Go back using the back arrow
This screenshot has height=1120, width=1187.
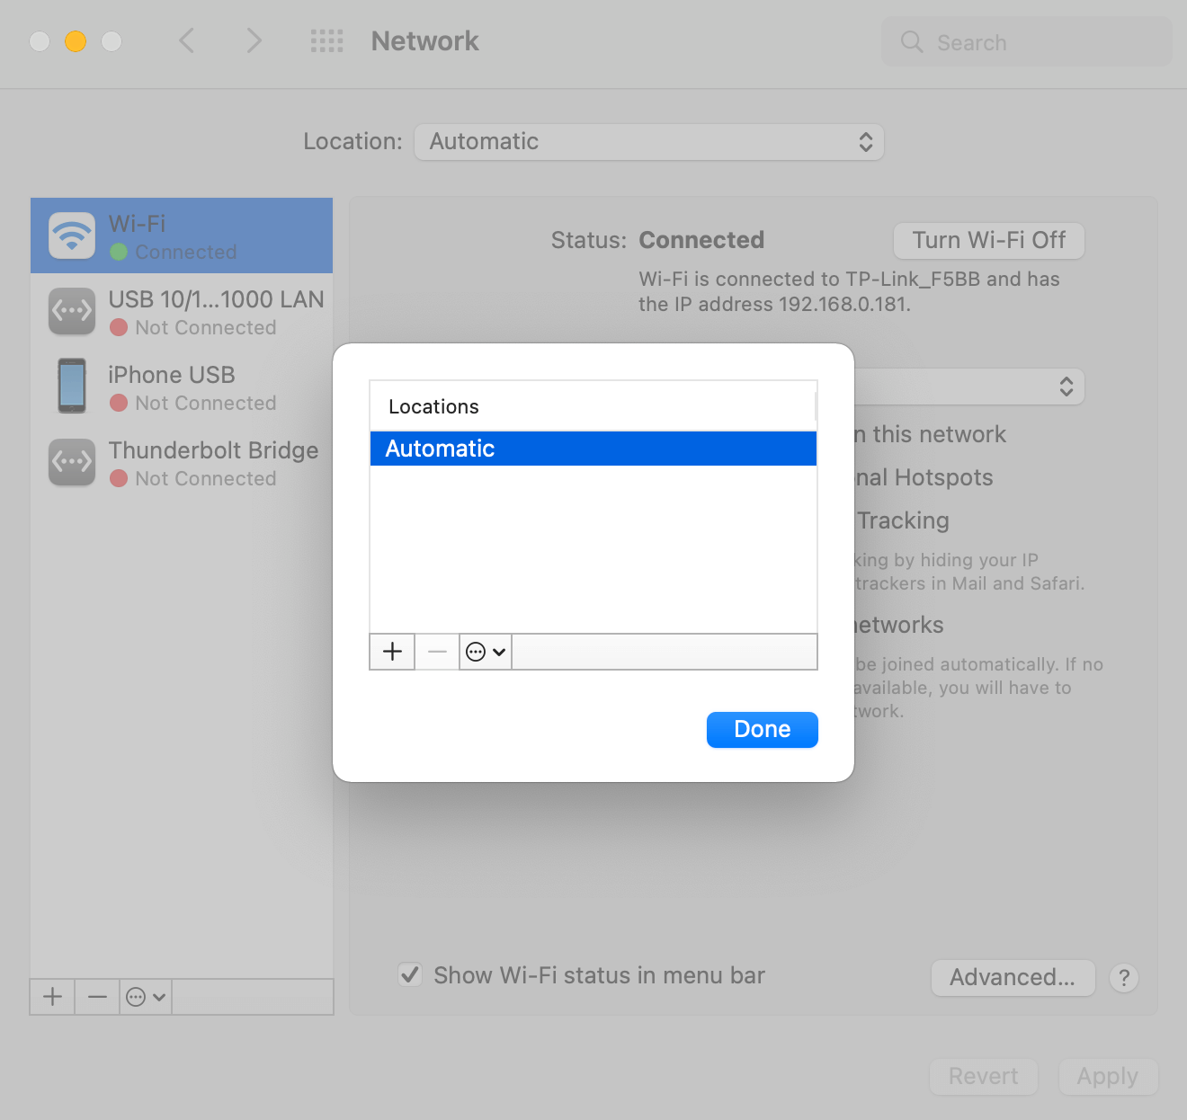click(x=187, y=41)
